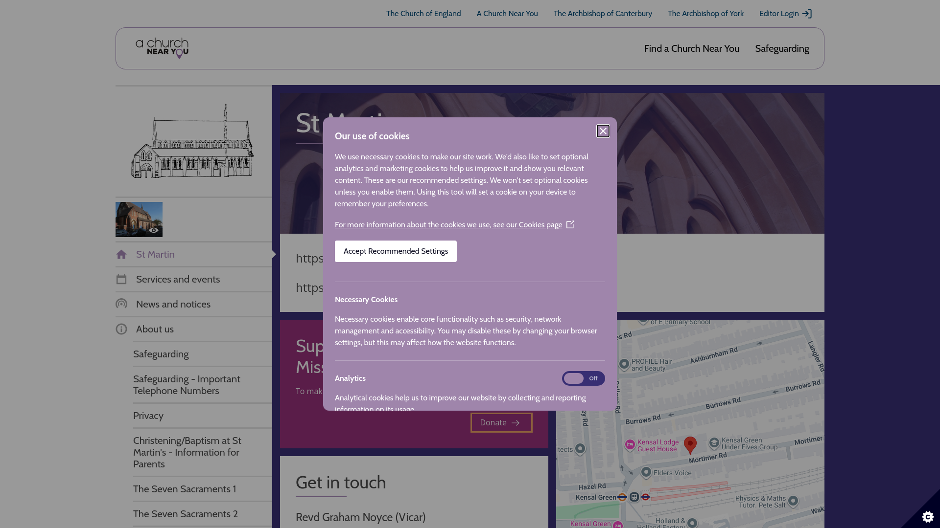The height and width of the screenshot is (528, 940).
Task: Click the Editor Login arrow icon
Action: point(807,14)
